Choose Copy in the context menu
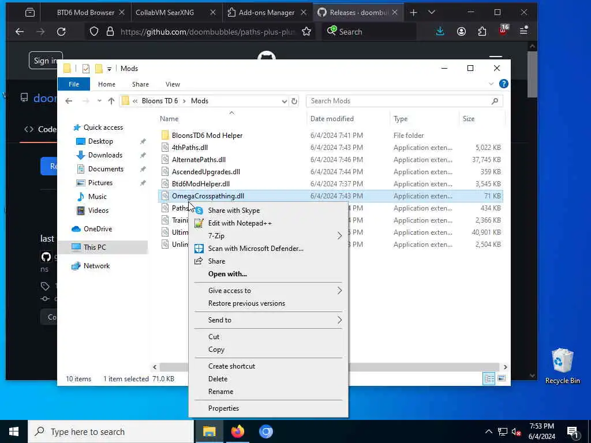 pos(268,350)
